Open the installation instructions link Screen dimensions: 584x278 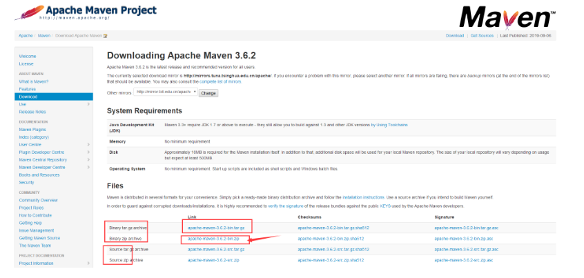tap(363, 197)
